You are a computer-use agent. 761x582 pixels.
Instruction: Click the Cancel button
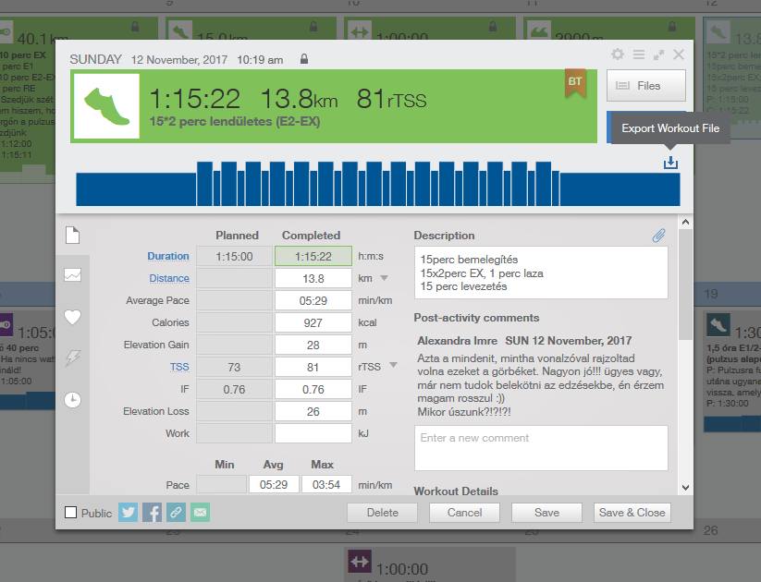pos(464,513)
